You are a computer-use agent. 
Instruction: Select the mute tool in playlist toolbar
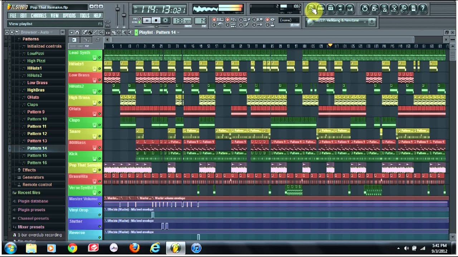tap(102, 32)
